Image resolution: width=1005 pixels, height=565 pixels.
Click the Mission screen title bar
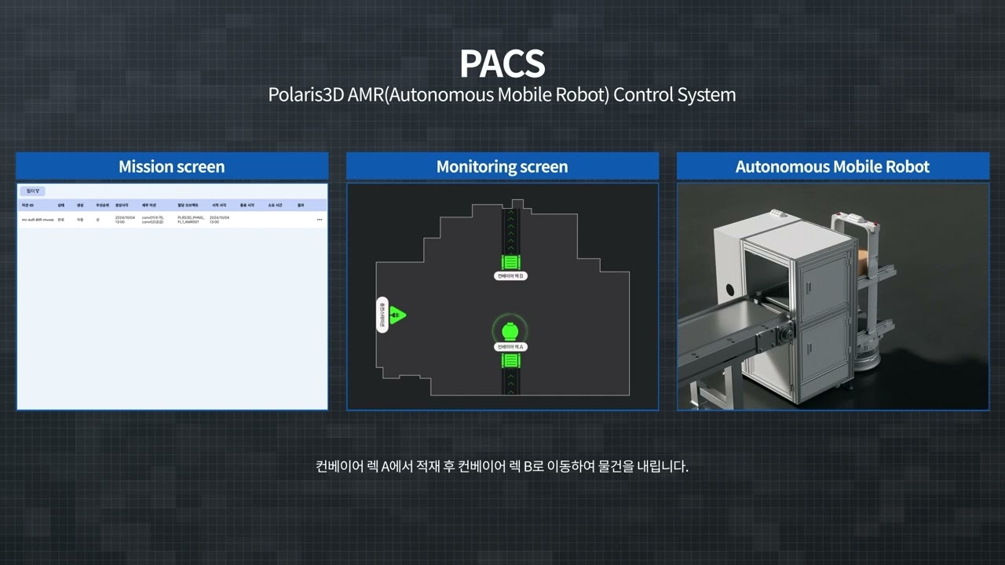click(172, 166)
